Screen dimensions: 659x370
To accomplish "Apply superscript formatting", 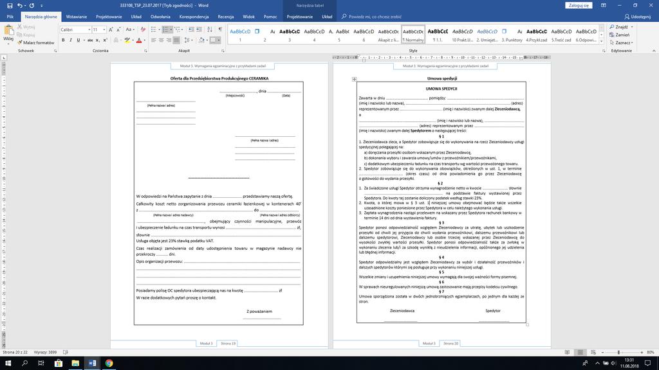I will [105, 40].
